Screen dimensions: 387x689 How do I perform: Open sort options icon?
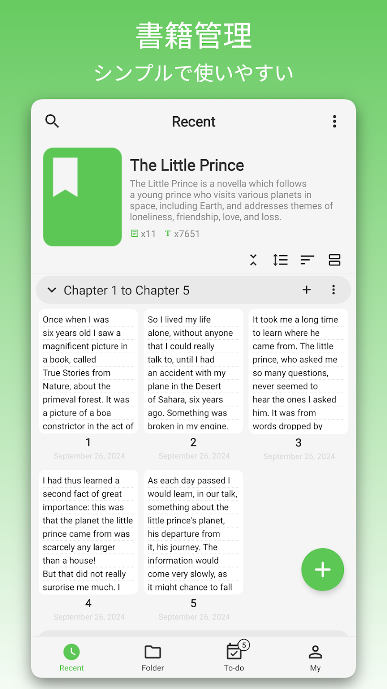point(307,260)
